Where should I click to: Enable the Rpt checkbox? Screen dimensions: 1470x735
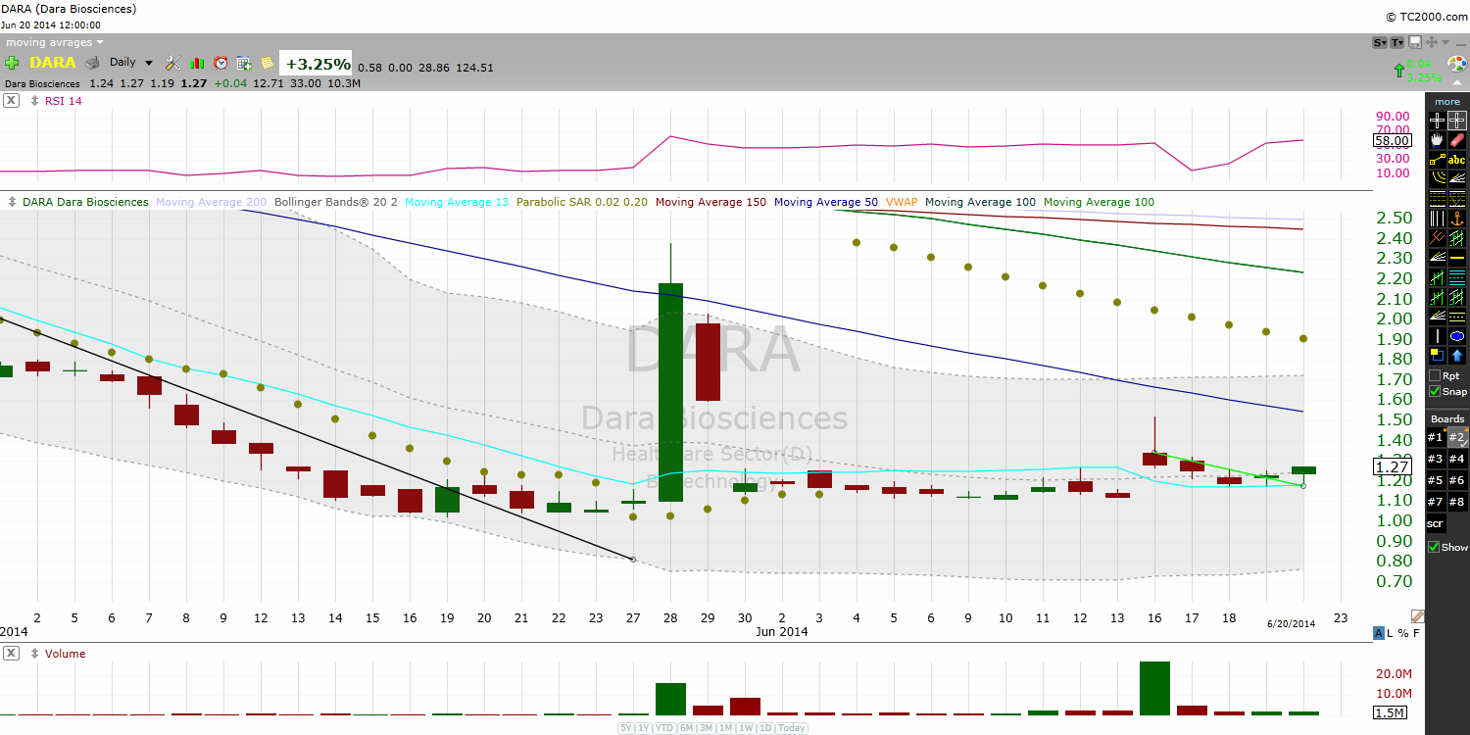[x=1435, y=375]
